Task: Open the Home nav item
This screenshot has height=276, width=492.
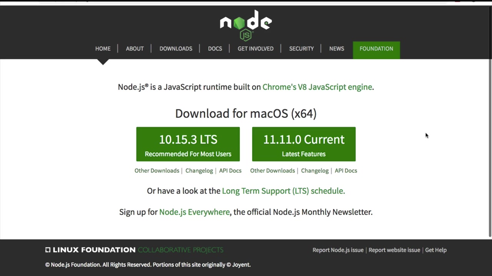Action: pos(103,49)
